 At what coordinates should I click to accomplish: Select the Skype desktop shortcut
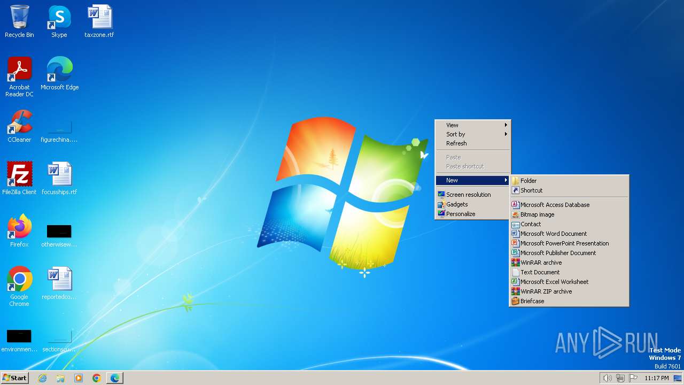tap(59, 21)
